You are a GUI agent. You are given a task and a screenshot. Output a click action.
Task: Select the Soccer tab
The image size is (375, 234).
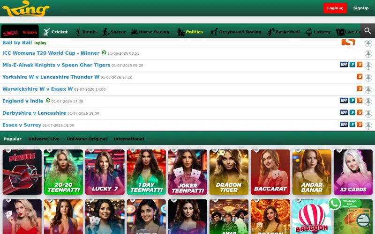(x=114, y=32)
